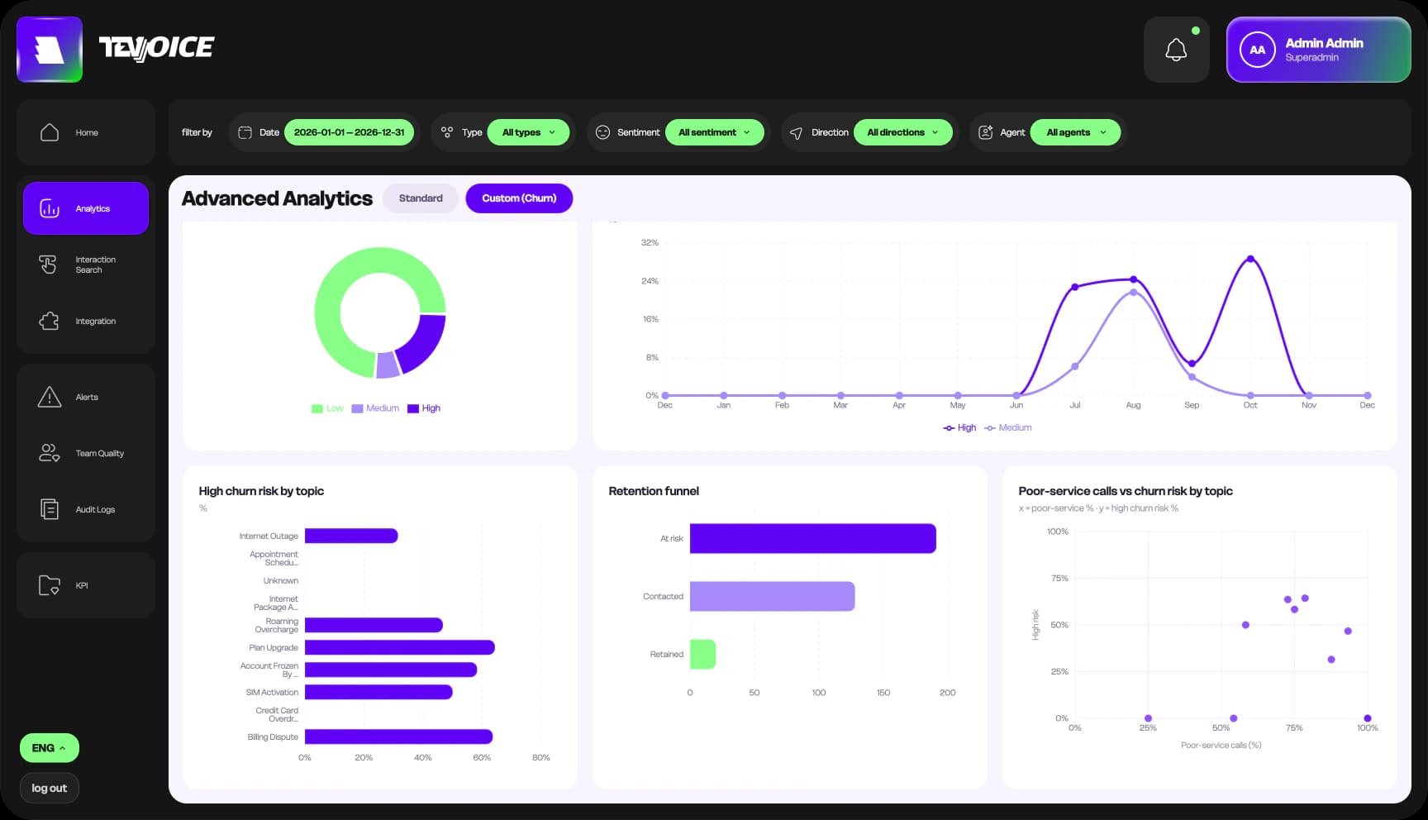Viewport: 1428px width, 820px height.
Task: Click the log out button
Action: click(x=50, y=789)
